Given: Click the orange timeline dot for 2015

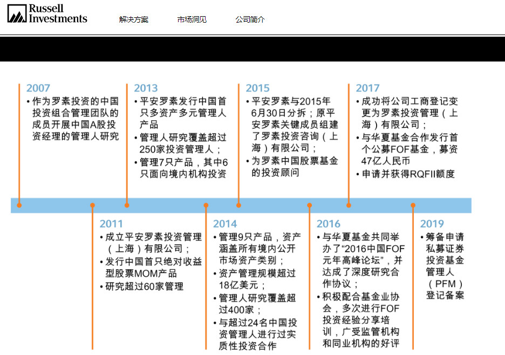Looking at the screenshot, I should click(x=238, y=205).
